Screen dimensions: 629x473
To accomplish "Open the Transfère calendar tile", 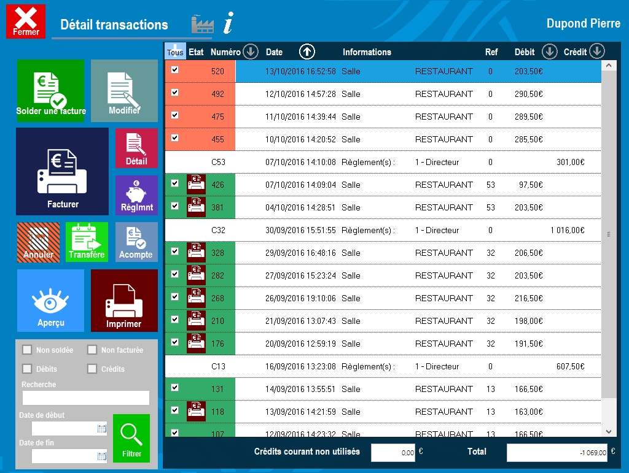I will click(87, 242).
